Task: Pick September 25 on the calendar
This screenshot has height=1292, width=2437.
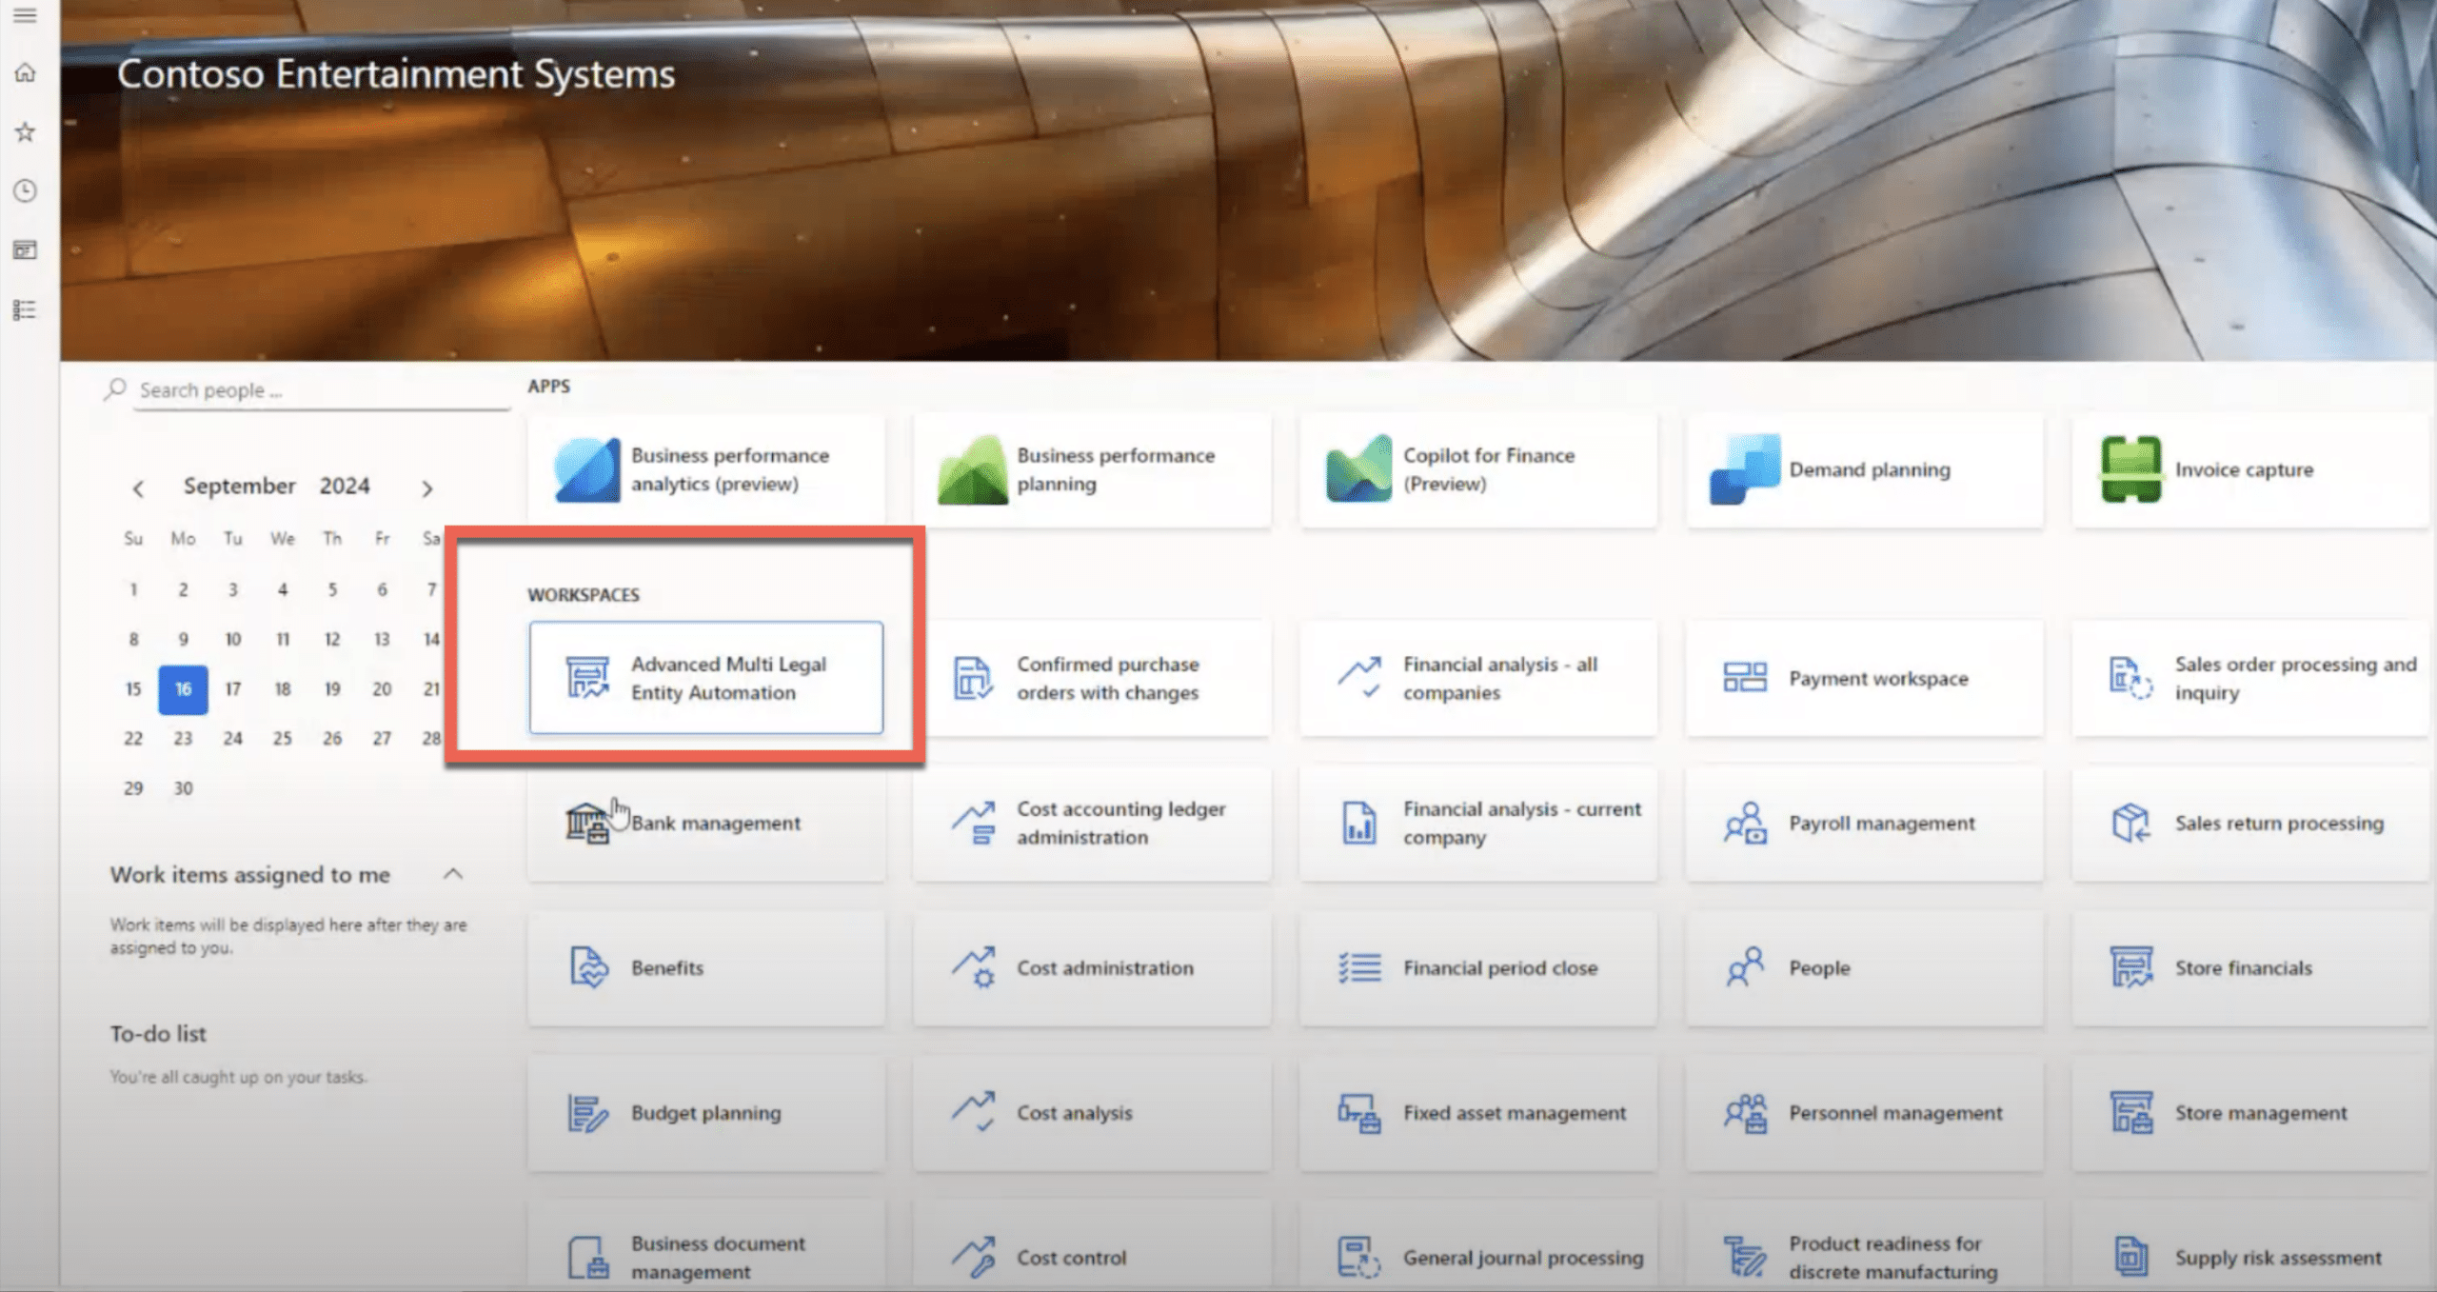Action: pyautogui.click(x=283, y=739)
